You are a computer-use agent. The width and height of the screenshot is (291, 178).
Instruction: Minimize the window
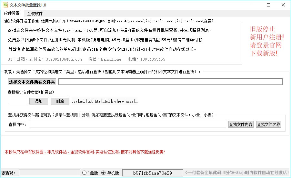254,5
